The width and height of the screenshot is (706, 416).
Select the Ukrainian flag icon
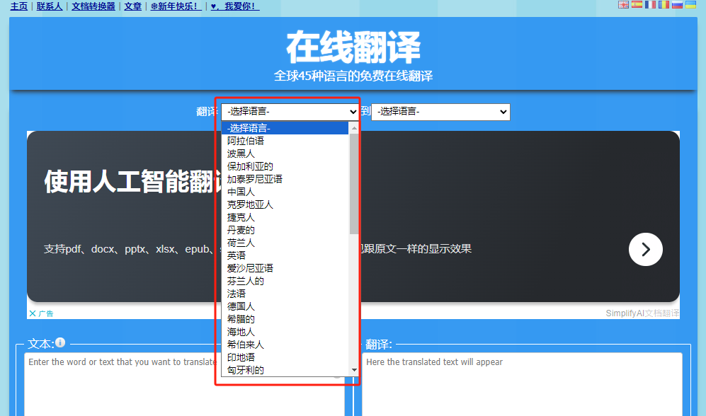coord(690,5)
